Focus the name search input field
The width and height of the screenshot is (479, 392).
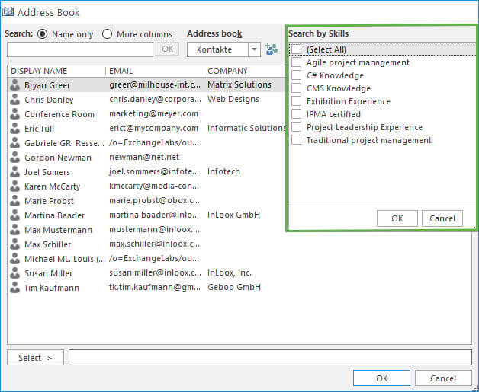80,49
